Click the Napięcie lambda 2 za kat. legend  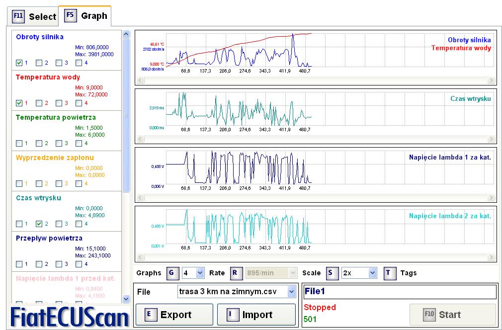(x=450, y=216)
